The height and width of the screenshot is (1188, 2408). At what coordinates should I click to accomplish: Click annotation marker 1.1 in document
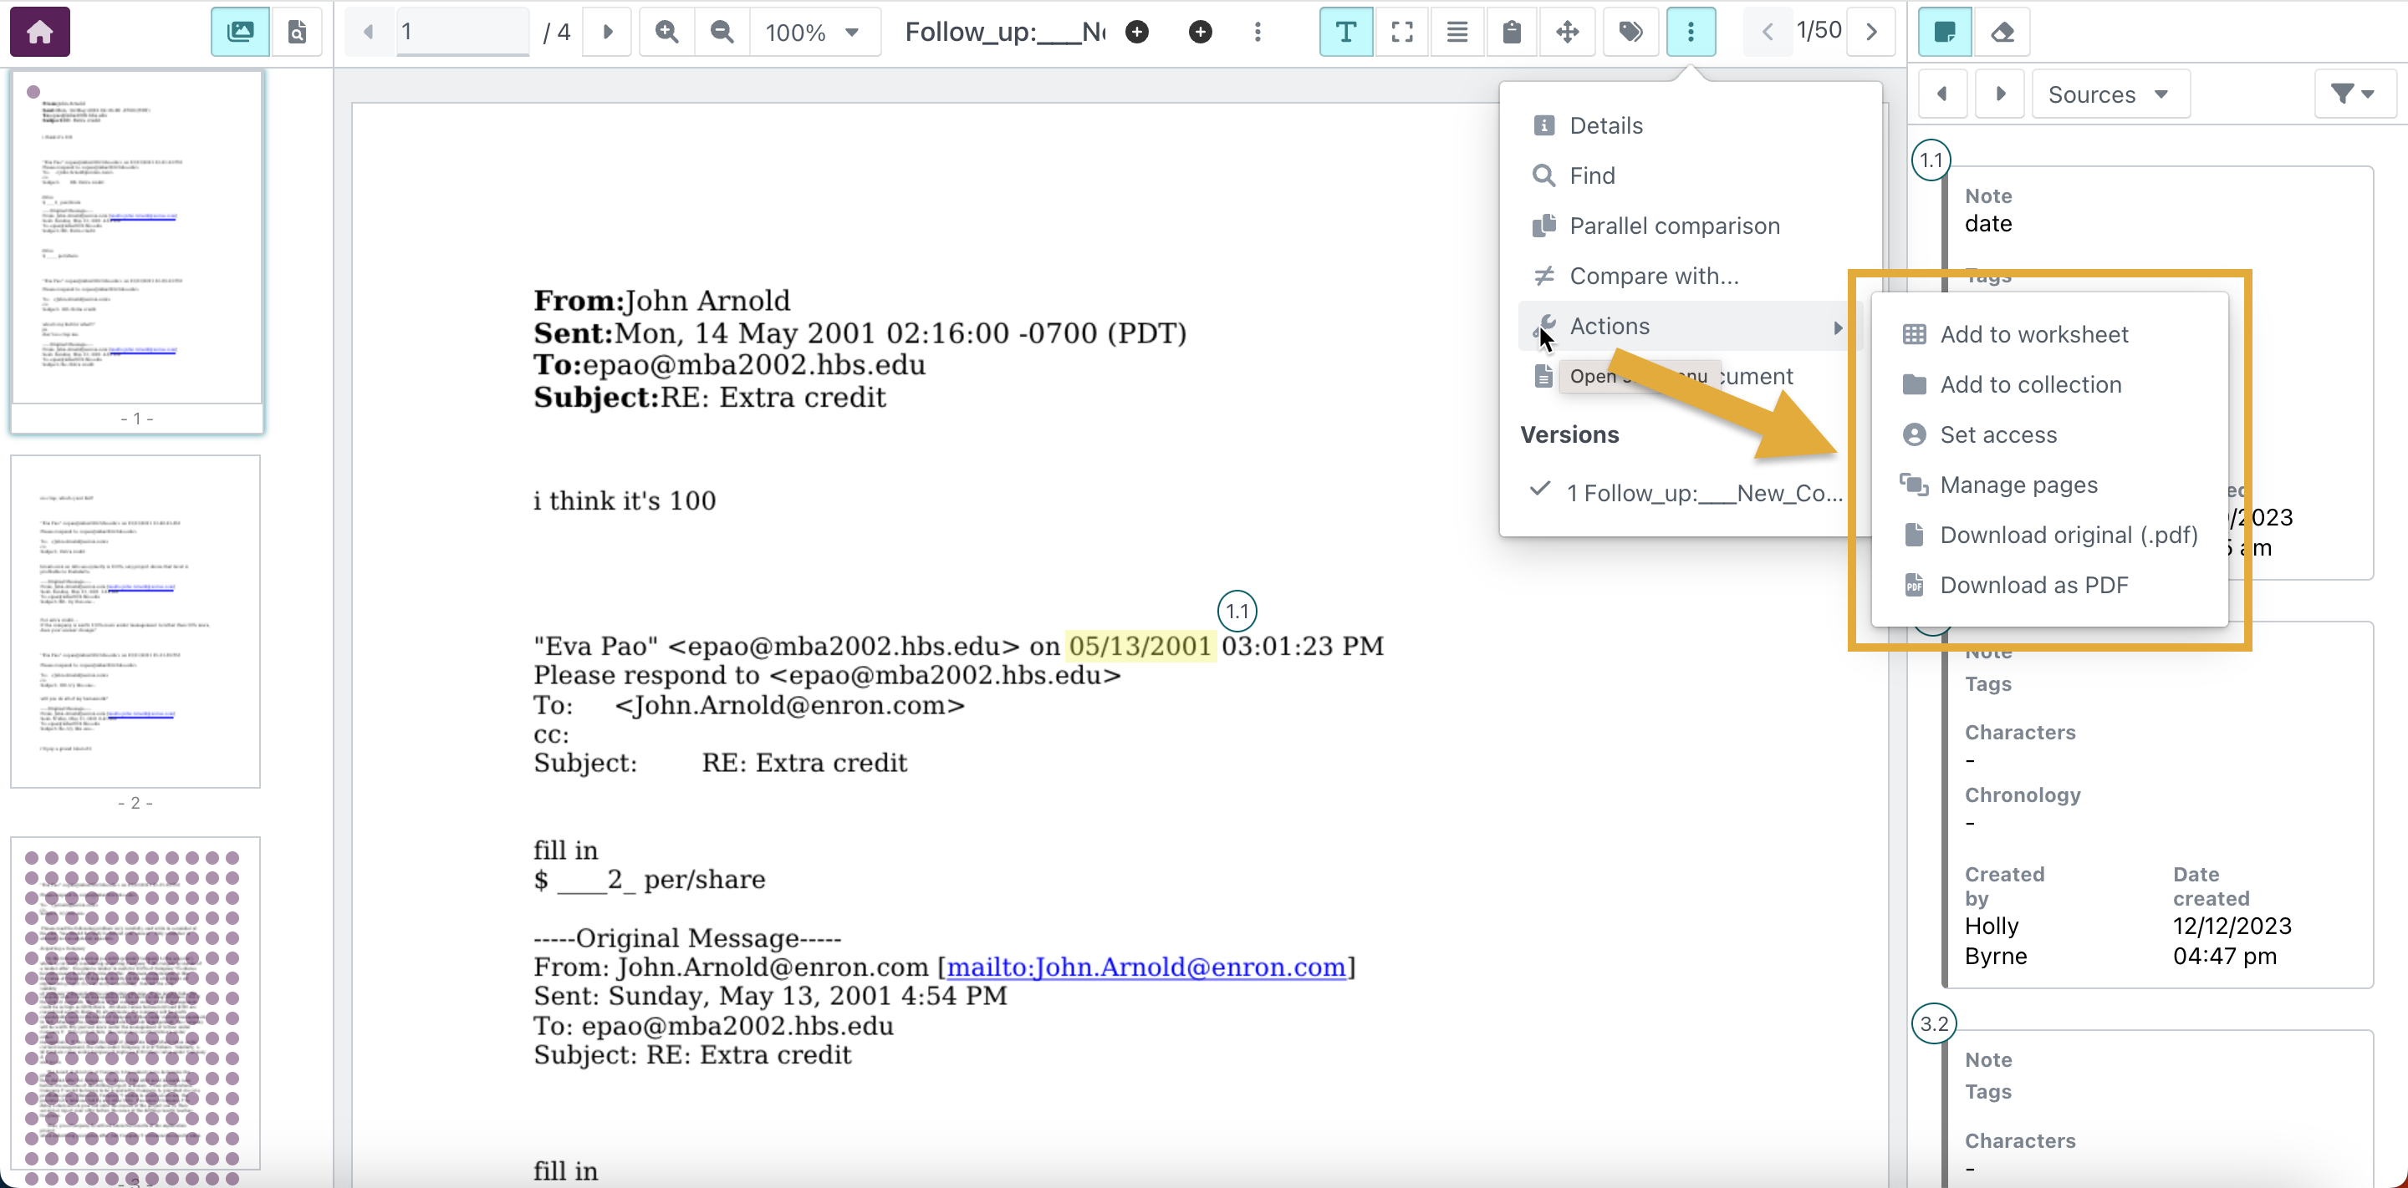[x=1237, y=611]
